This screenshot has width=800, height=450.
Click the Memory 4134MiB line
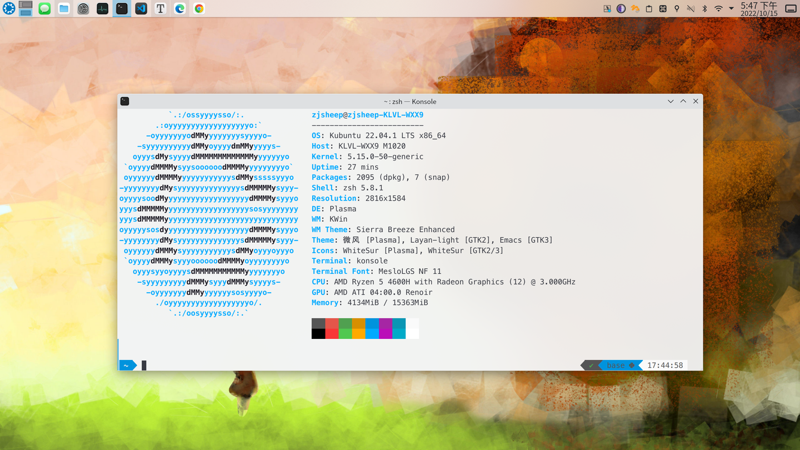(370, 303)
